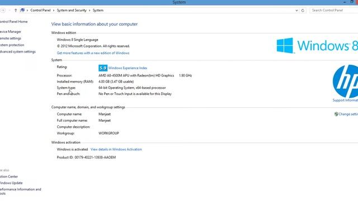
Task: Refresh the System page
Action: tap(303, 11)
